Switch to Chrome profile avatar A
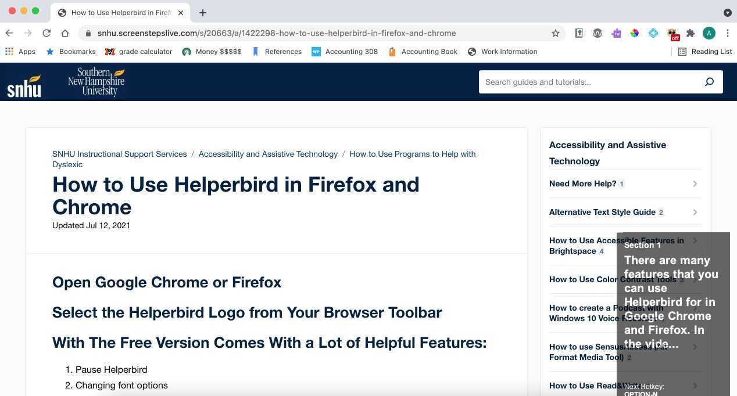737x396 pixels. point(709,33)
